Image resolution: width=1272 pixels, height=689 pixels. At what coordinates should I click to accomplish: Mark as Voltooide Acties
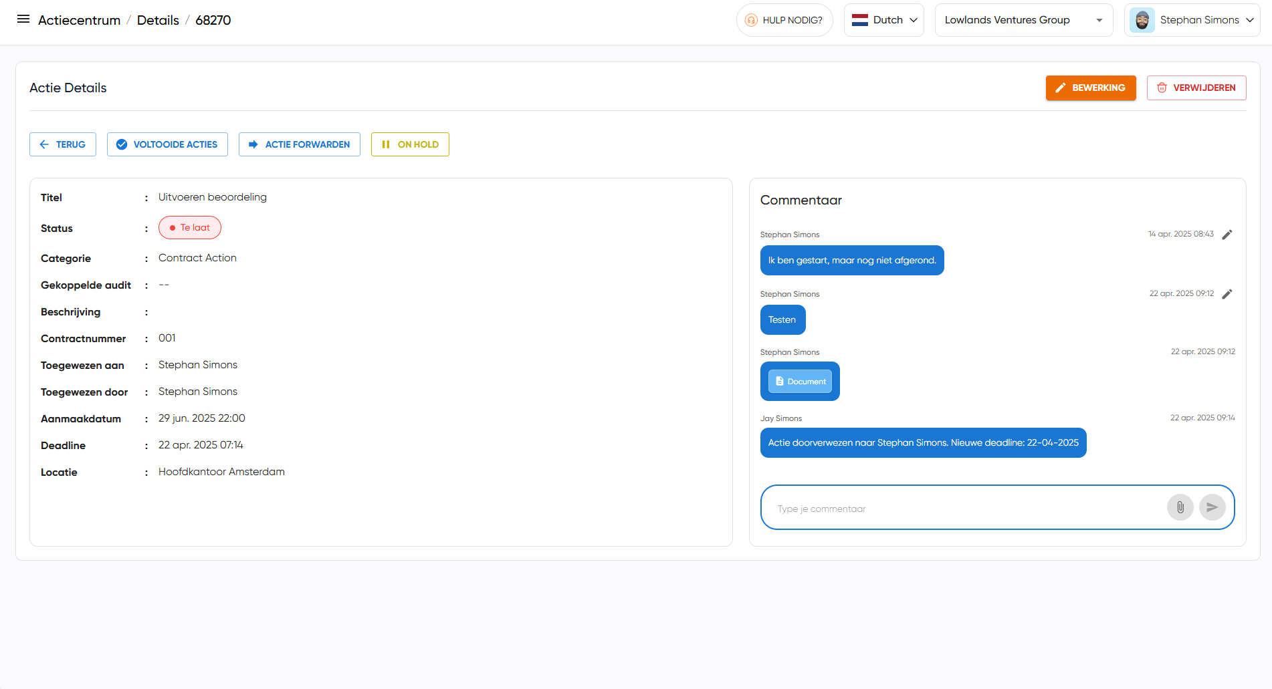tap(167, 144)
